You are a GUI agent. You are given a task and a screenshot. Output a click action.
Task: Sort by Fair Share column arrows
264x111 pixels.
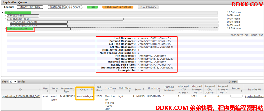[101, 93]
